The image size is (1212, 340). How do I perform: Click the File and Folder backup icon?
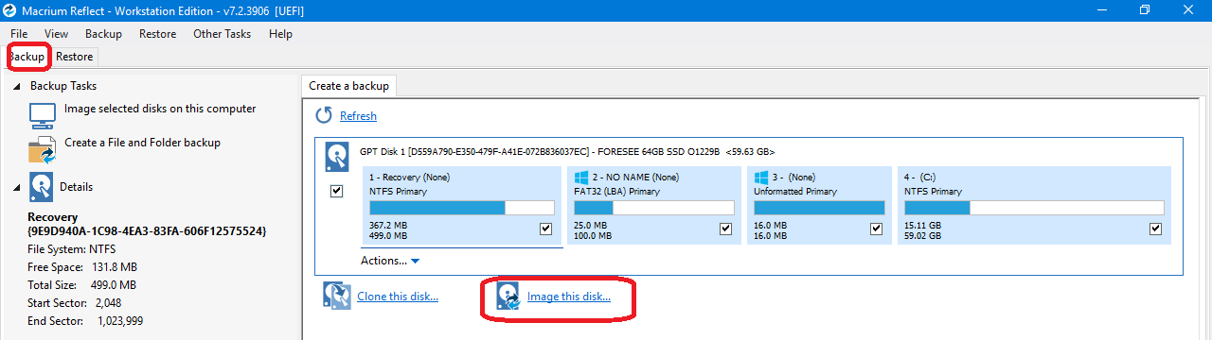click(43, 148)
